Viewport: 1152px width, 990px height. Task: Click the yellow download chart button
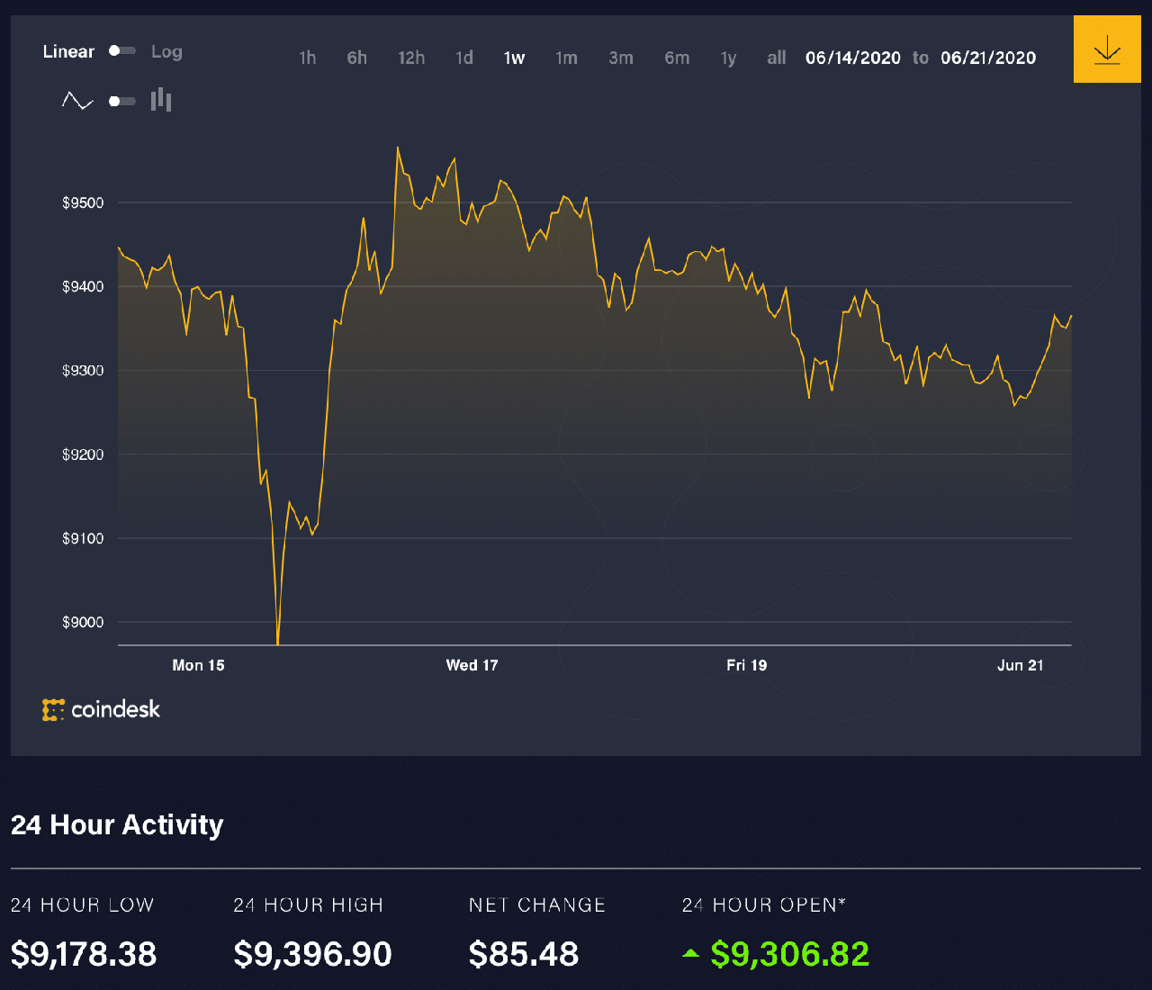pyautogui.click(x=1107, y=49)
